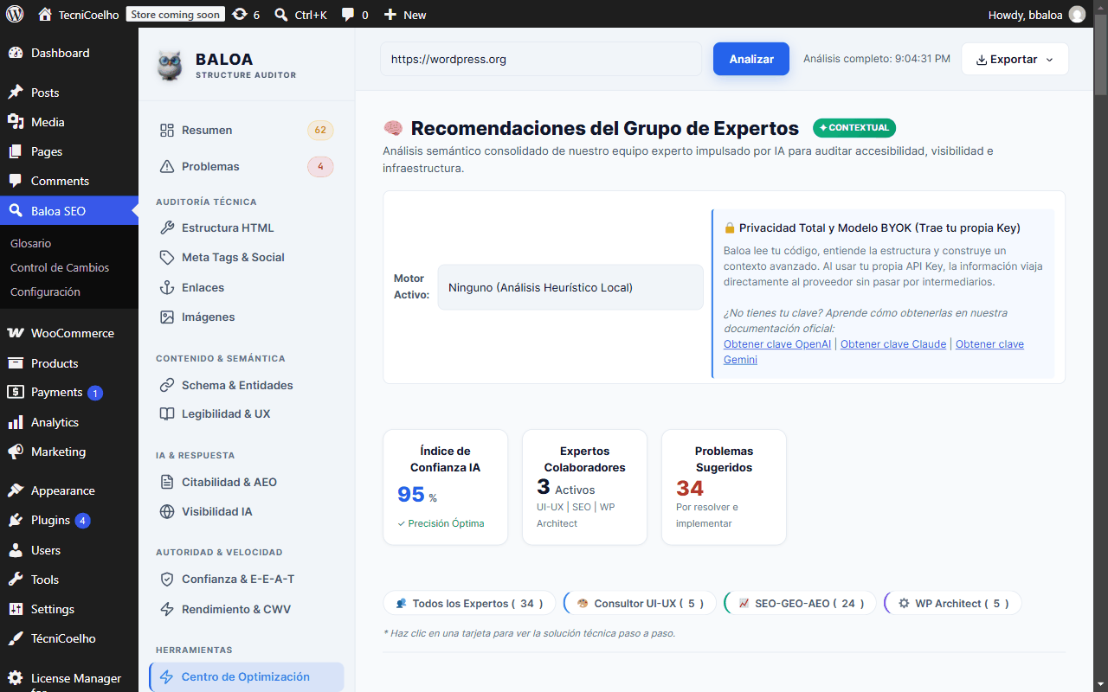Click the Products box icon
1108x692 pixels.
click(16, 363)
